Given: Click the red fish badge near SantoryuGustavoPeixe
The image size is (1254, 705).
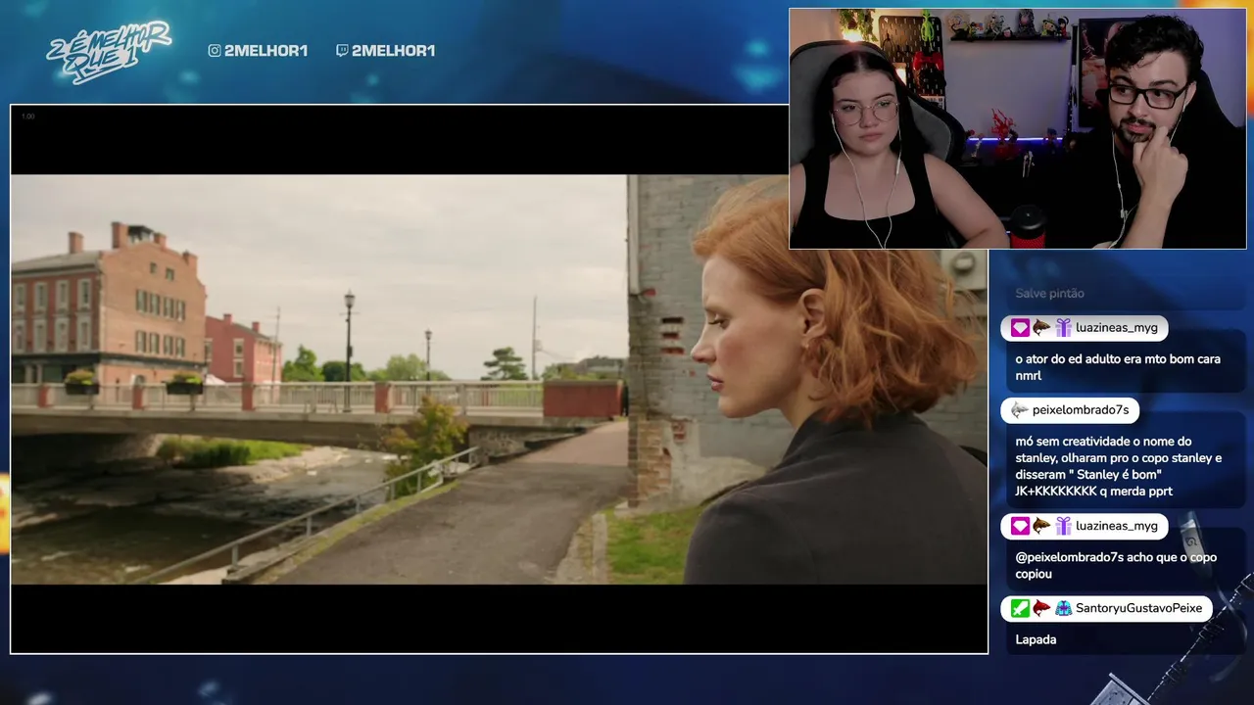Looking at the screenshot, I should (1041, 608).
